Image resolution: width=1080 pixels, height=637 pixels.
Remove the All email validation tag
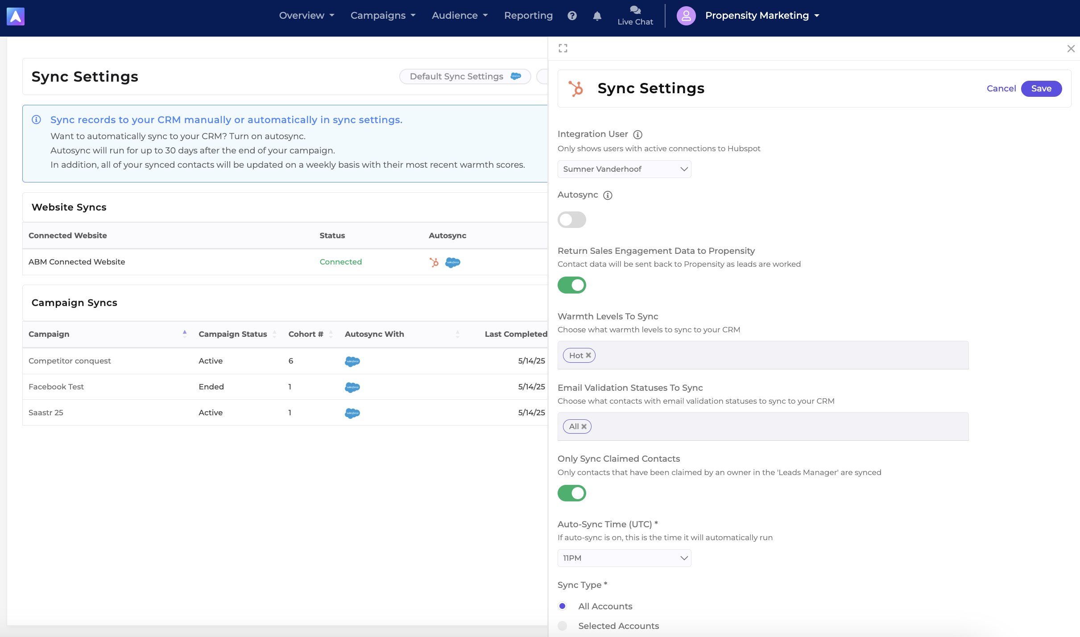(584, 426)
